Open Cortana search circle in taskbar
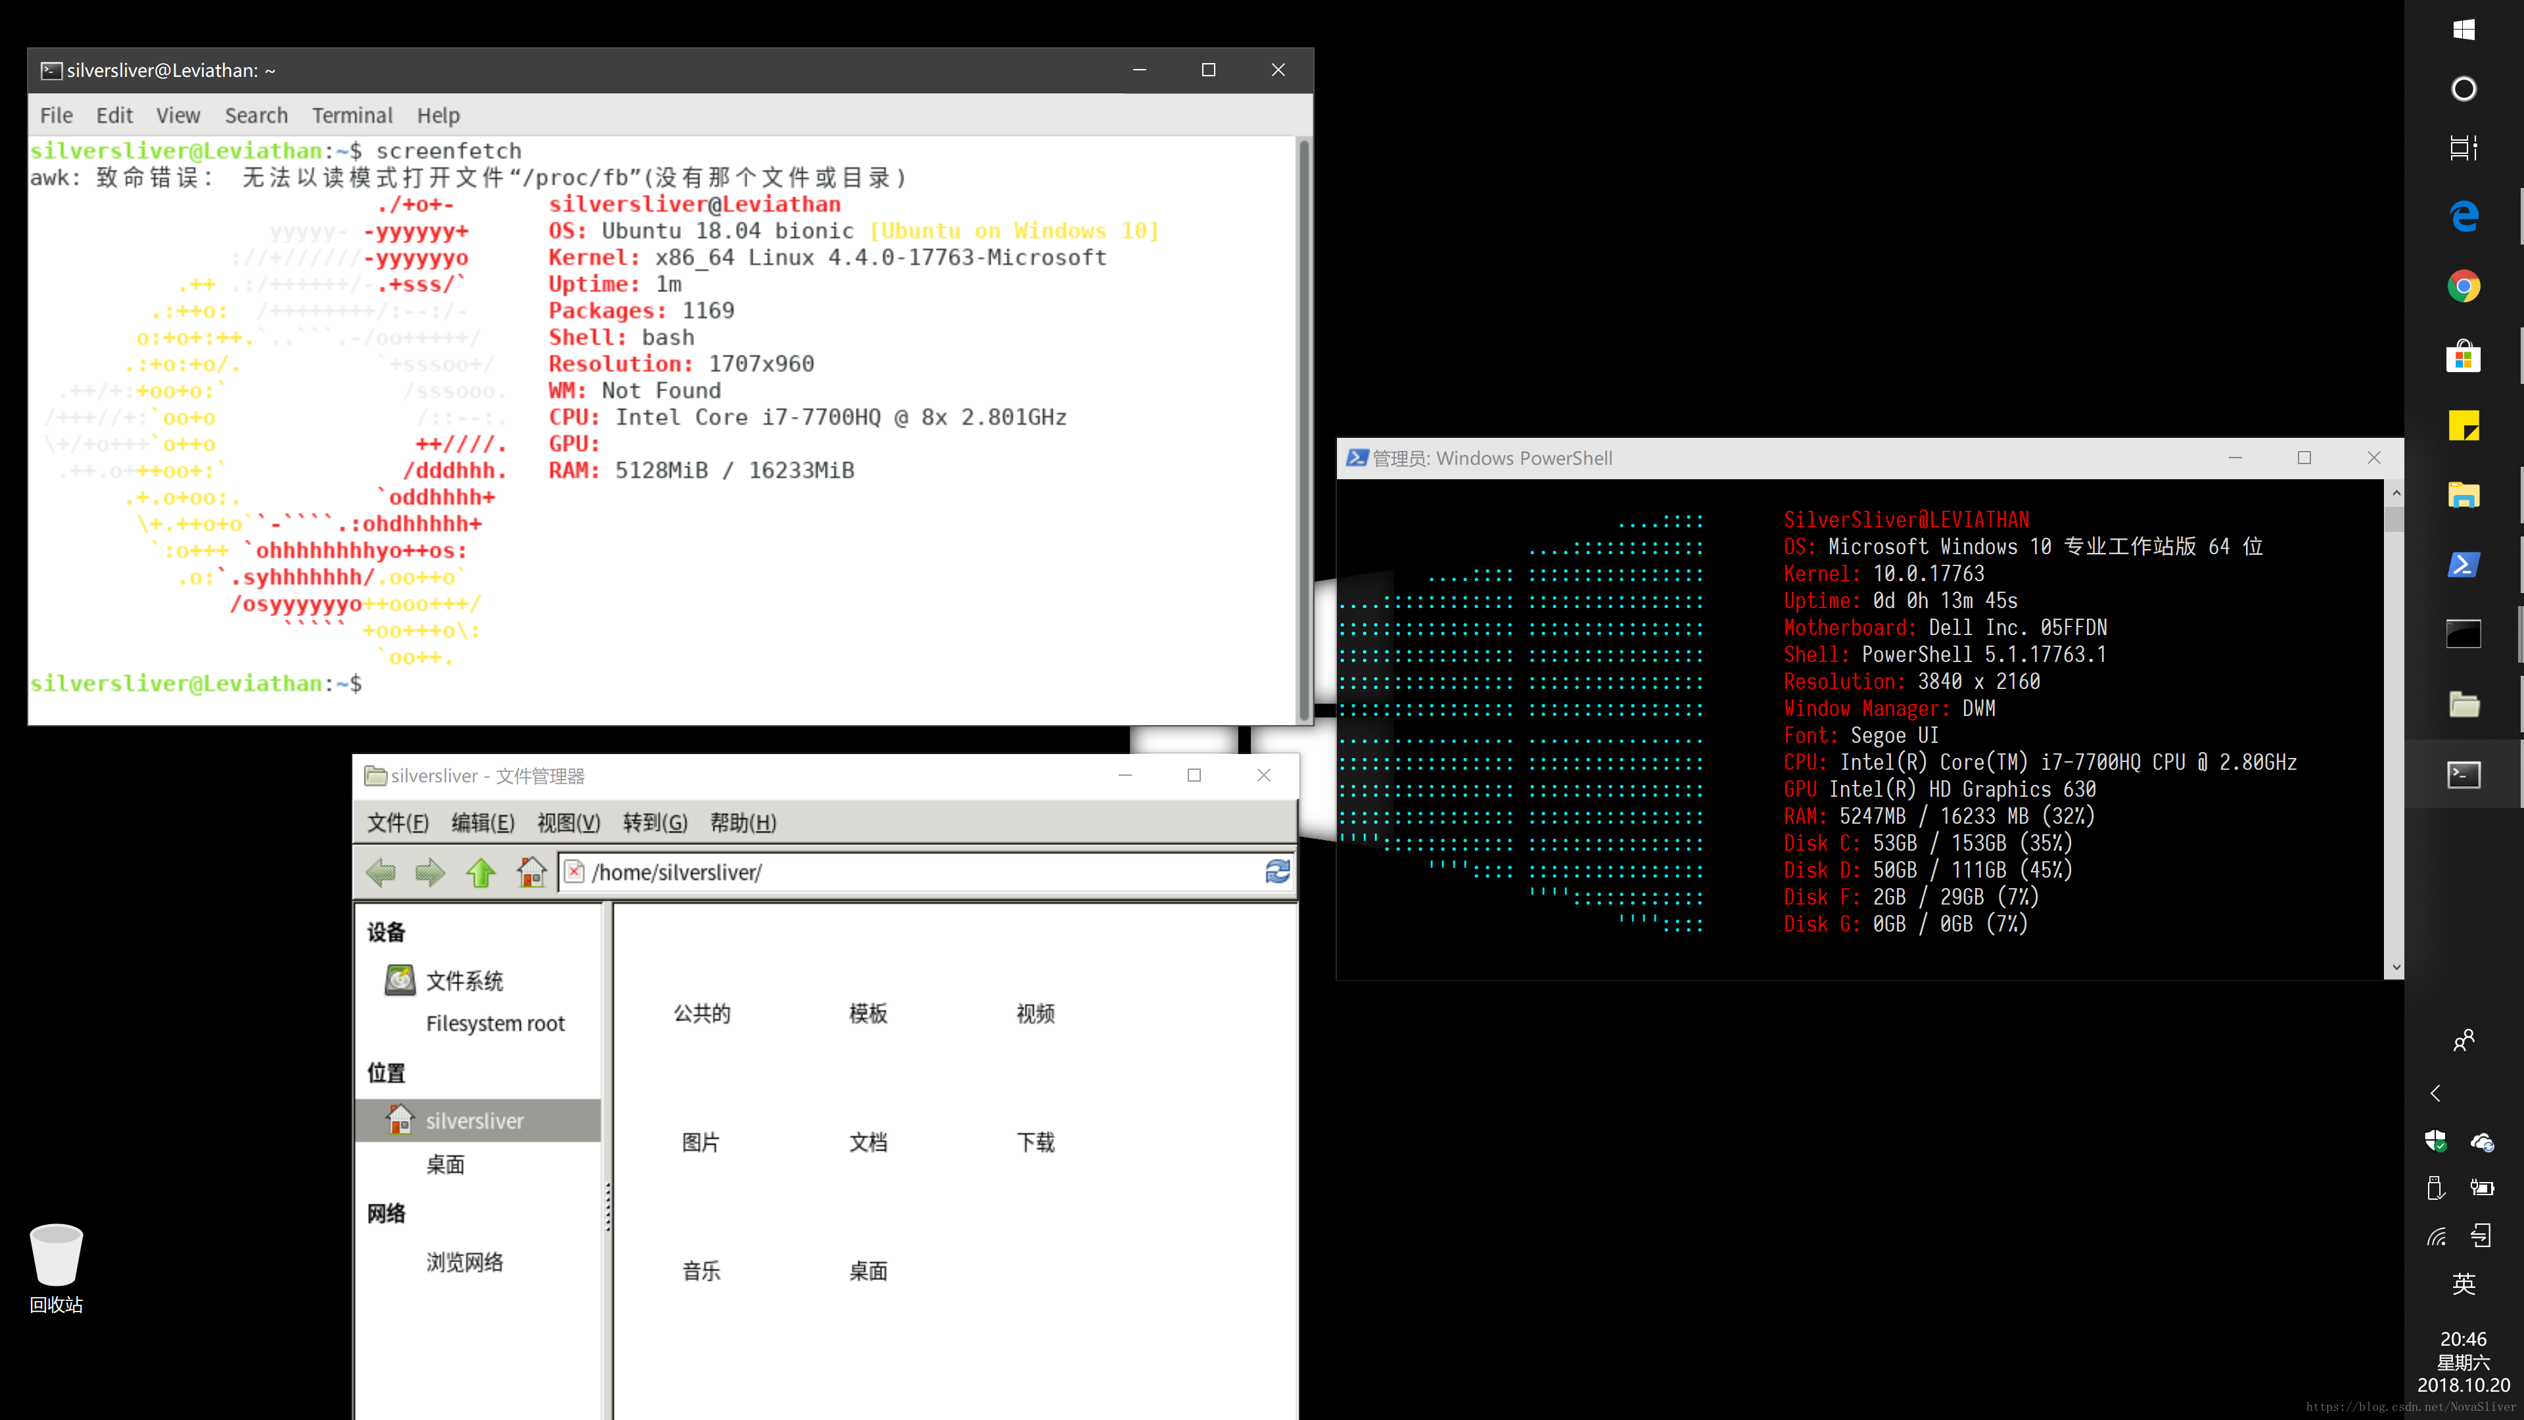 pyautogui.click(x=2464, y=89)
